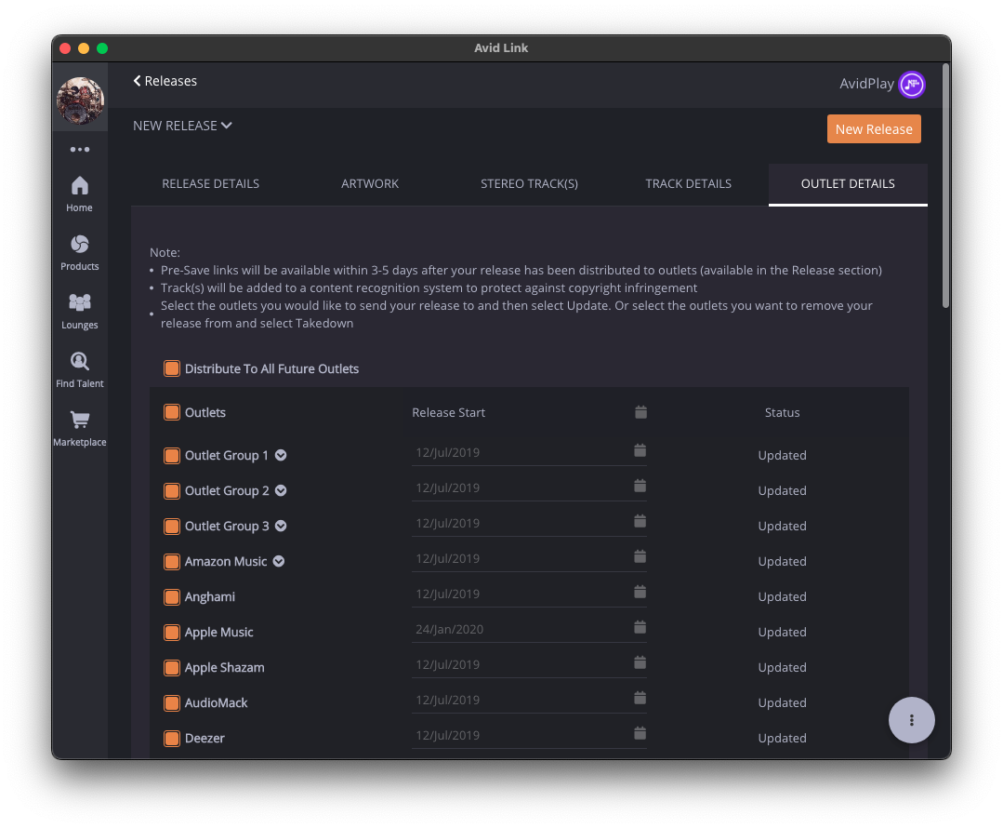The height and width of the screenshot is (828, 1003).
Task: Open the Home section in sidebar
Action: pyautogui.click(x=79, y=193)
